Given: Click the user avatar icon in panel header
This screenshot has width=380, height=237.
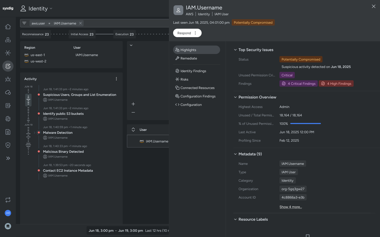Looking at the screenshot, I should (178, 10).
